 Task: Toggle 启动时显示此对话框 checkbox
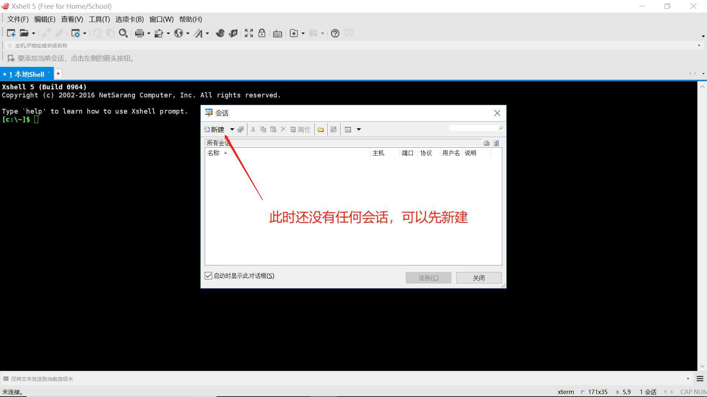(208, 276)
